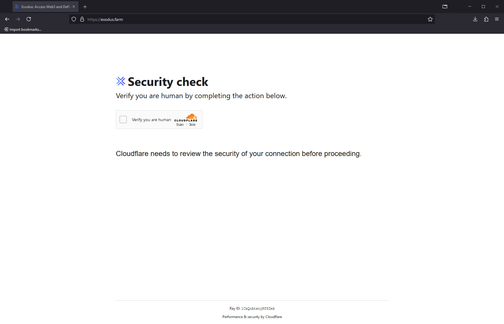Reload the current page
This screenshot has width=504, height=324.
pos(29,19)
